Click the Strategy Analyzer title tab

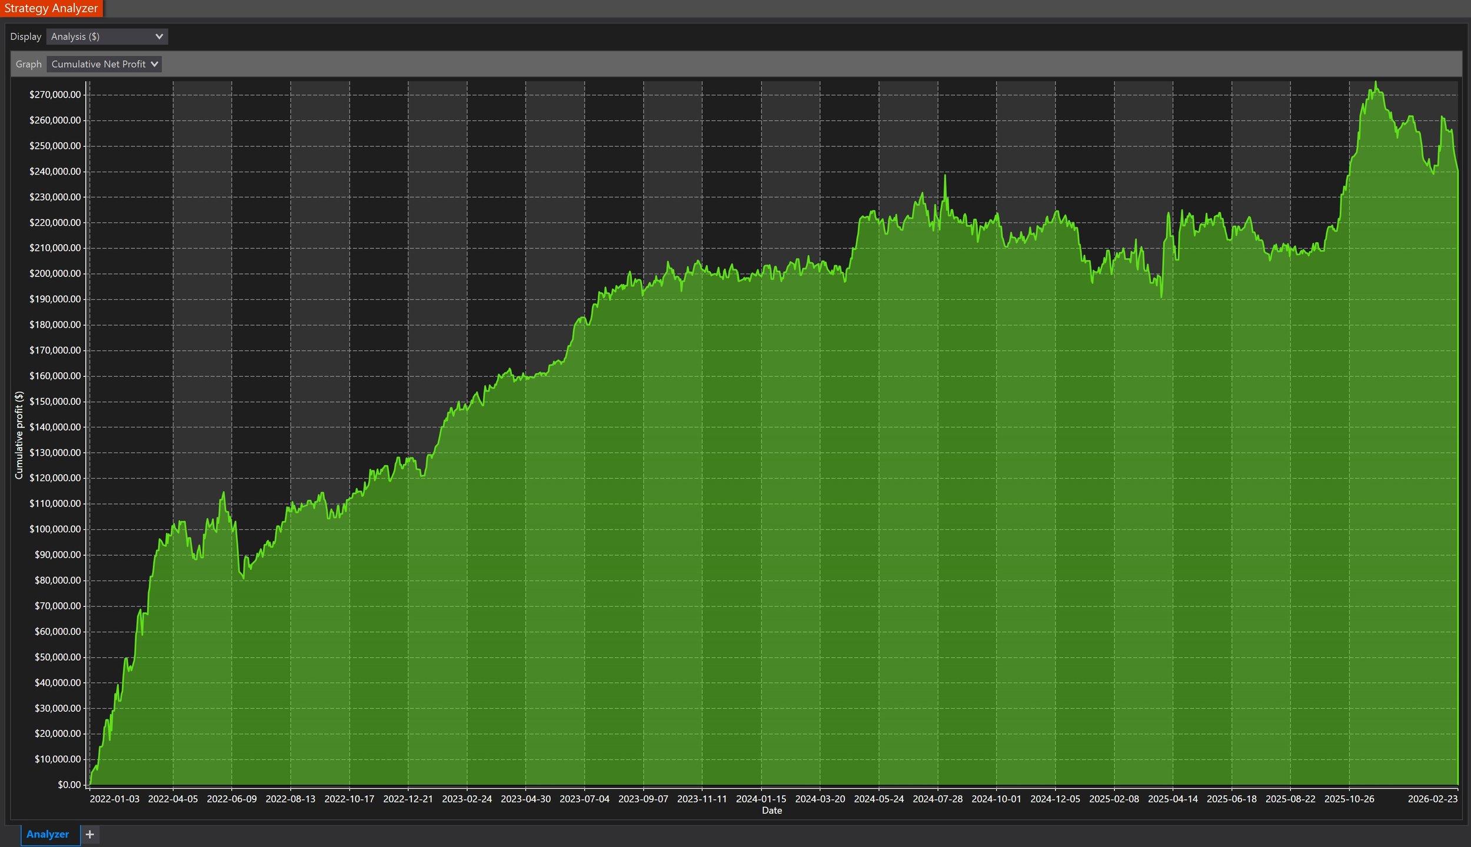(51, 8)
